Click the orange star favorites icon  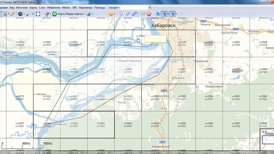point(111,14)
